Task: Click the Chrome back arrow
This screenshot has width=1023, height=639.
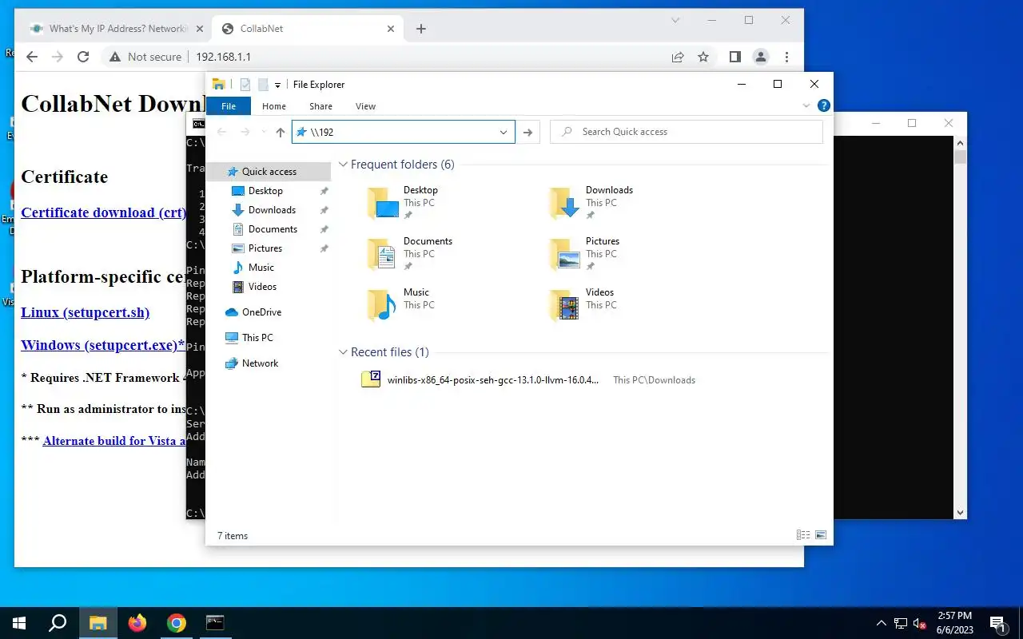Action: [32, 57]
